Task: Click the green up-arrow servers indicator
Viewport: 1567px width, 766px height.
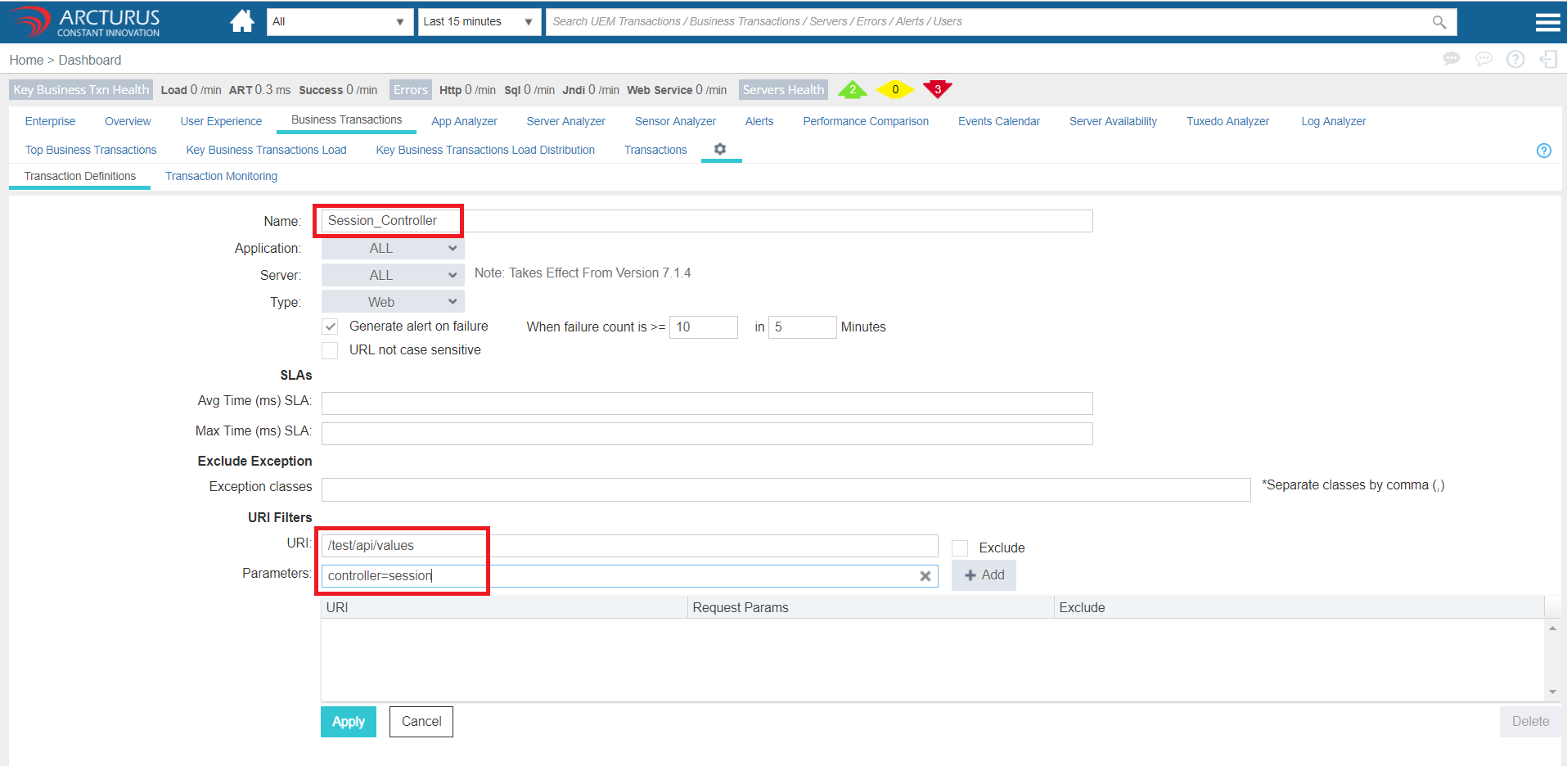Action: pos(852,88)
